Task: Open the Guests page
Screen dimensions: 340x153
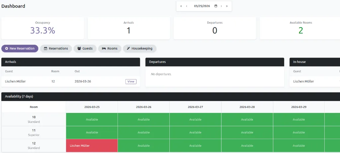Action: [x=85, y=48]
